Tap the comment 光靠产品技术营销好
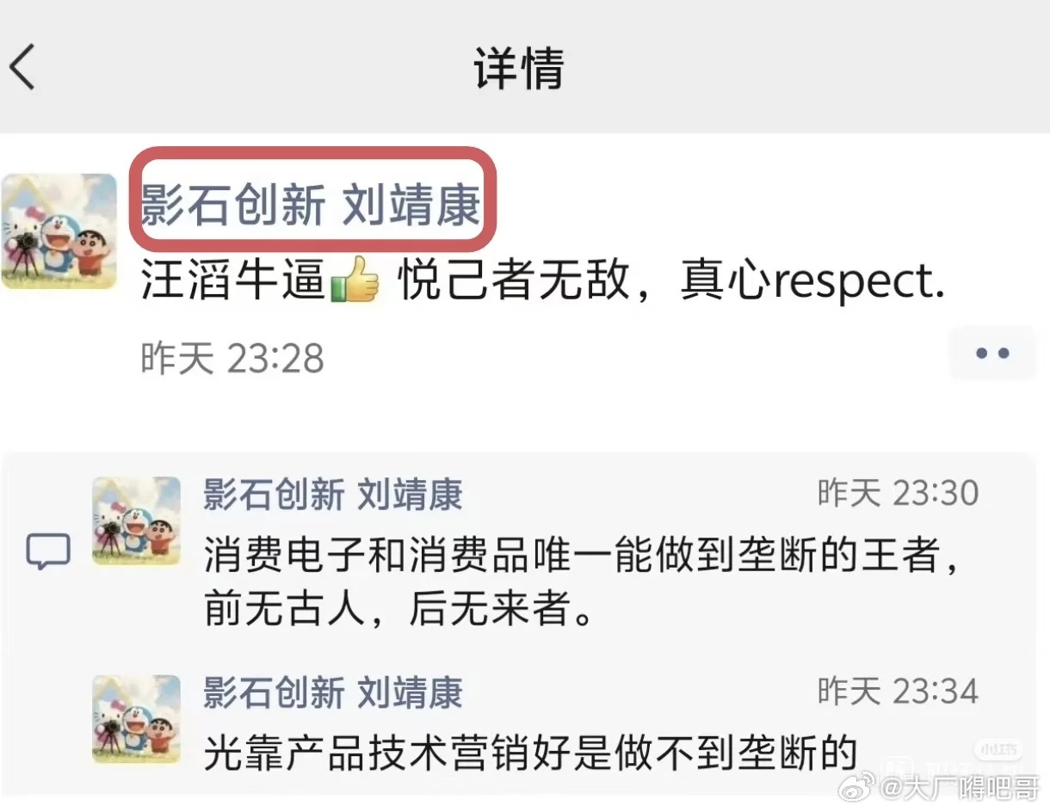 point(530,753)
